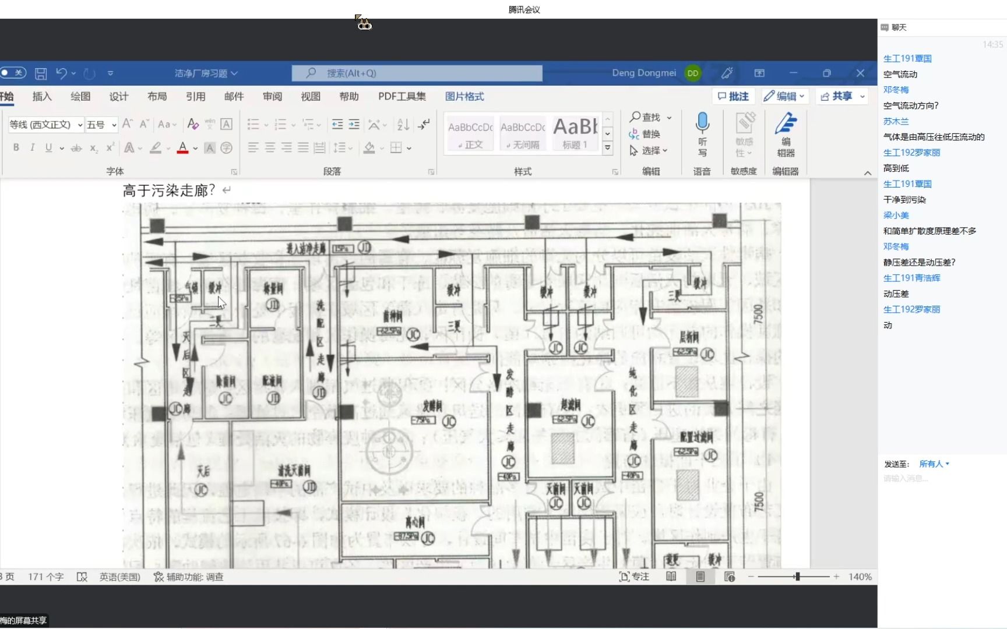Toggle italic formatting
Viewport: 1007px width, 629px height.
(x=33, y=148)
